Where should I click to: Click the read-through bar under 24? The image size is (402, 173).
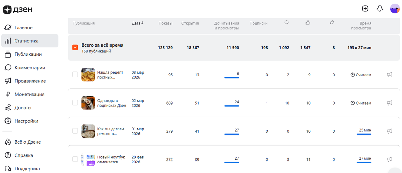[231, 106]
